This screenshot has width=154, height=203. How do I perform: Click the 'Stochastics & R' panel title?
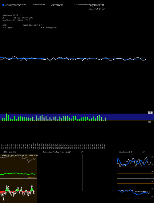(x=126, y=152)
